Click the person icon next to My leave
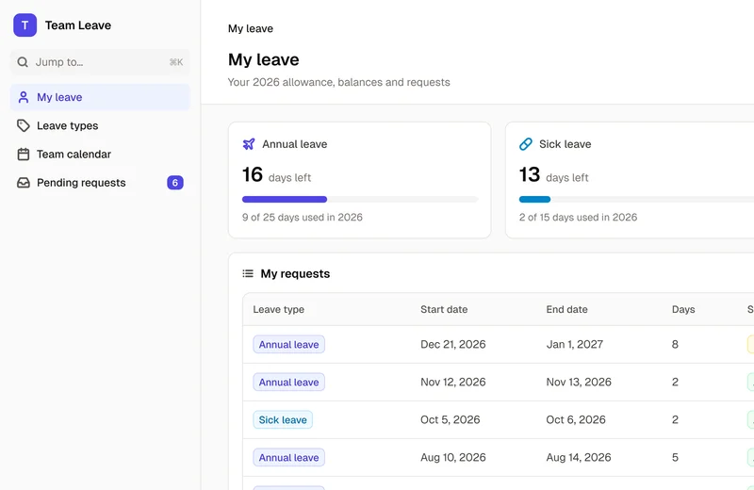This screenshot has height=490, width=754. click(23, 97)
